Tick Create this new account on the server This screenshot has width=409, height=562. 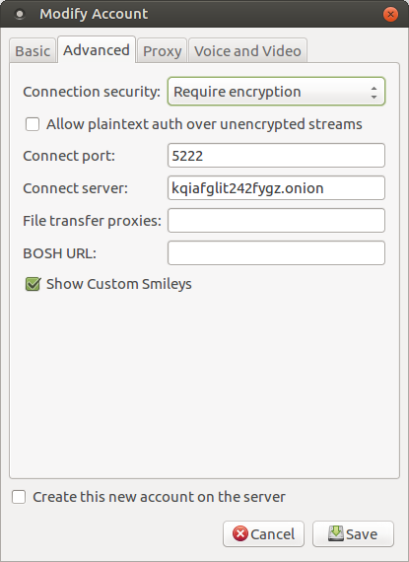[x=19, y=497]
